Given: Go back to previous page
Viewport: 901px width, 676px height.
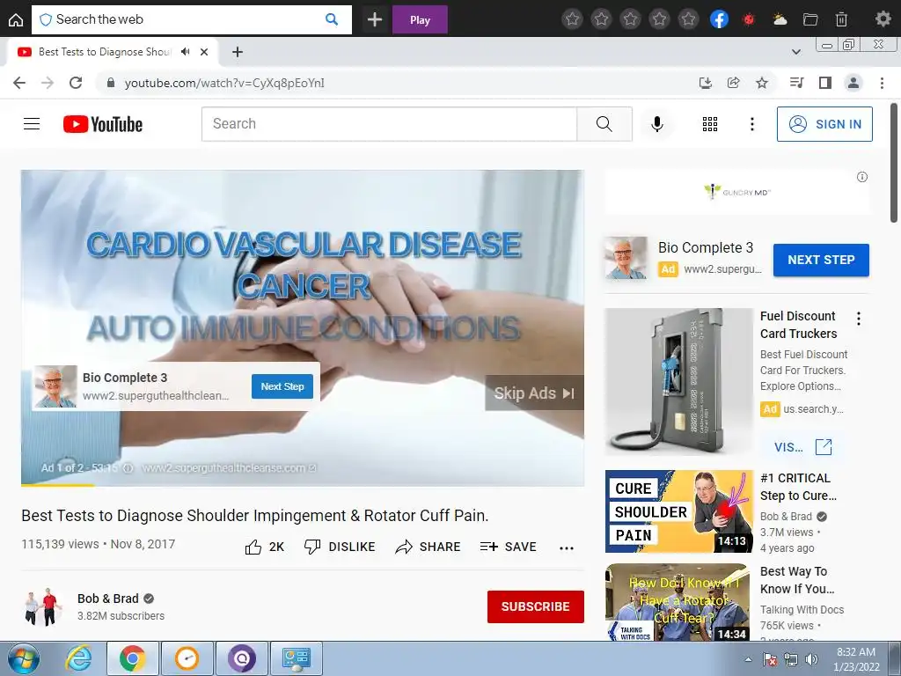Looking at the screenshot, I should tap(19, 83).
